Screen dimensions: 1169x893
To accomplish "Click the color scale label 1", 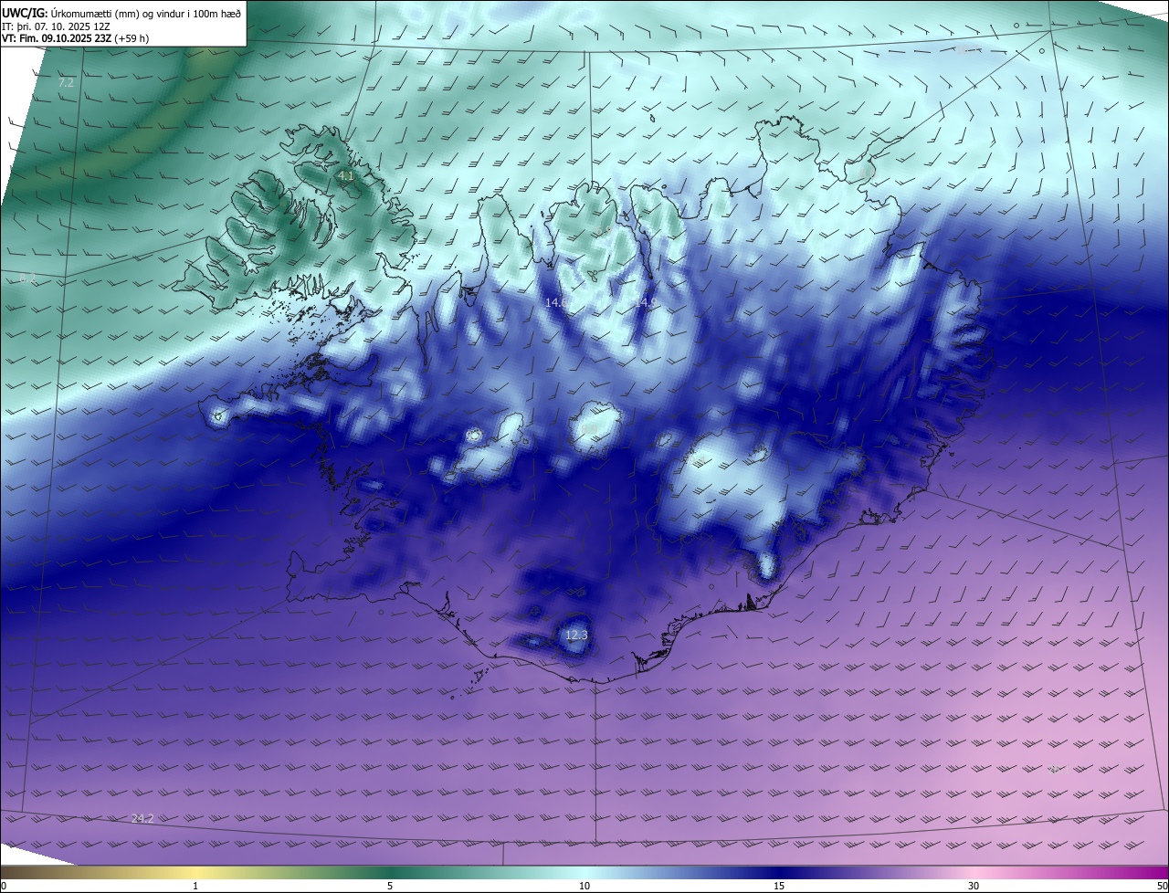I will [x=195, y=886].
